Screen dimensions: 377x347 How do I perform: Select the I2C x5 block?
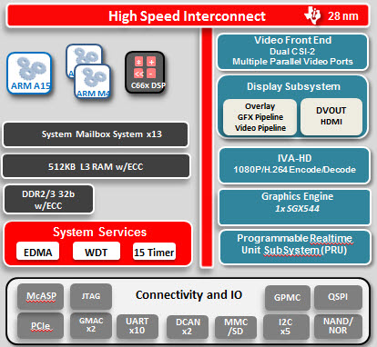(x=286, y=326)
